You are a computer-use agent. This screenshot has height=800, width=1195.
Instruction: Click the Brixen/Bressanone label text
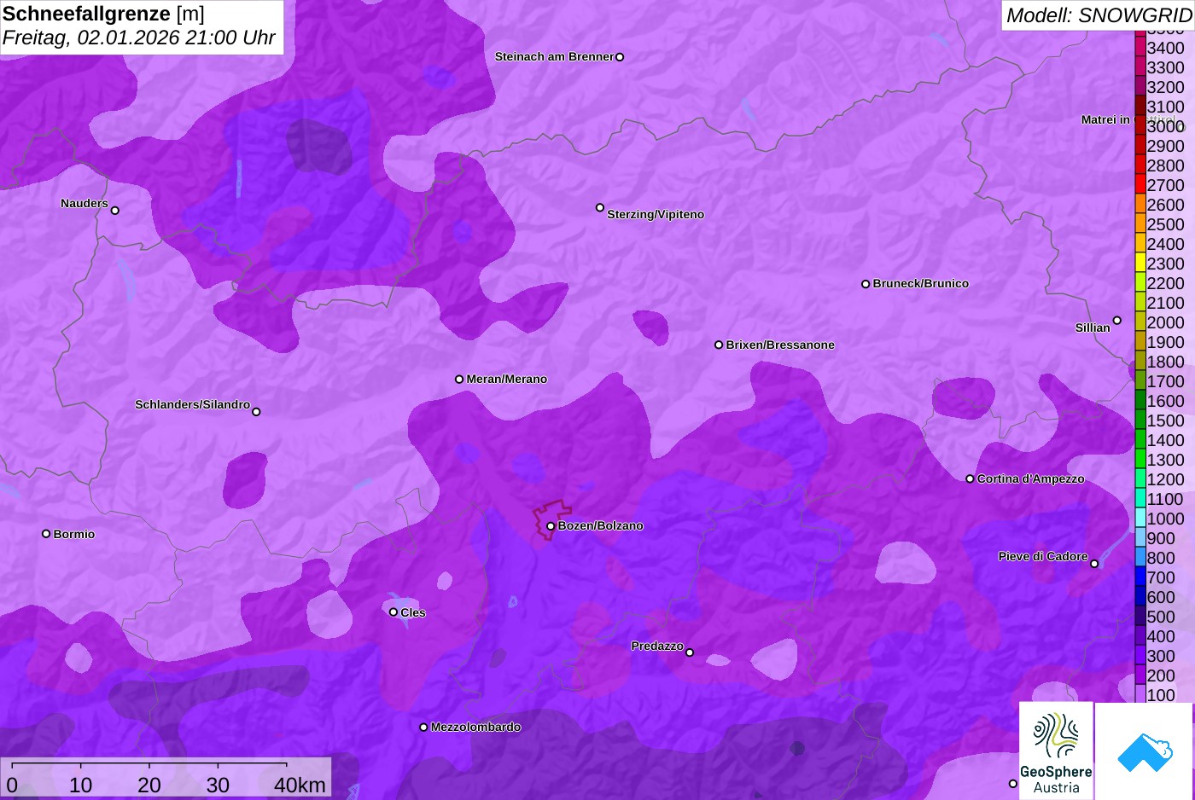tap(780, 345)
